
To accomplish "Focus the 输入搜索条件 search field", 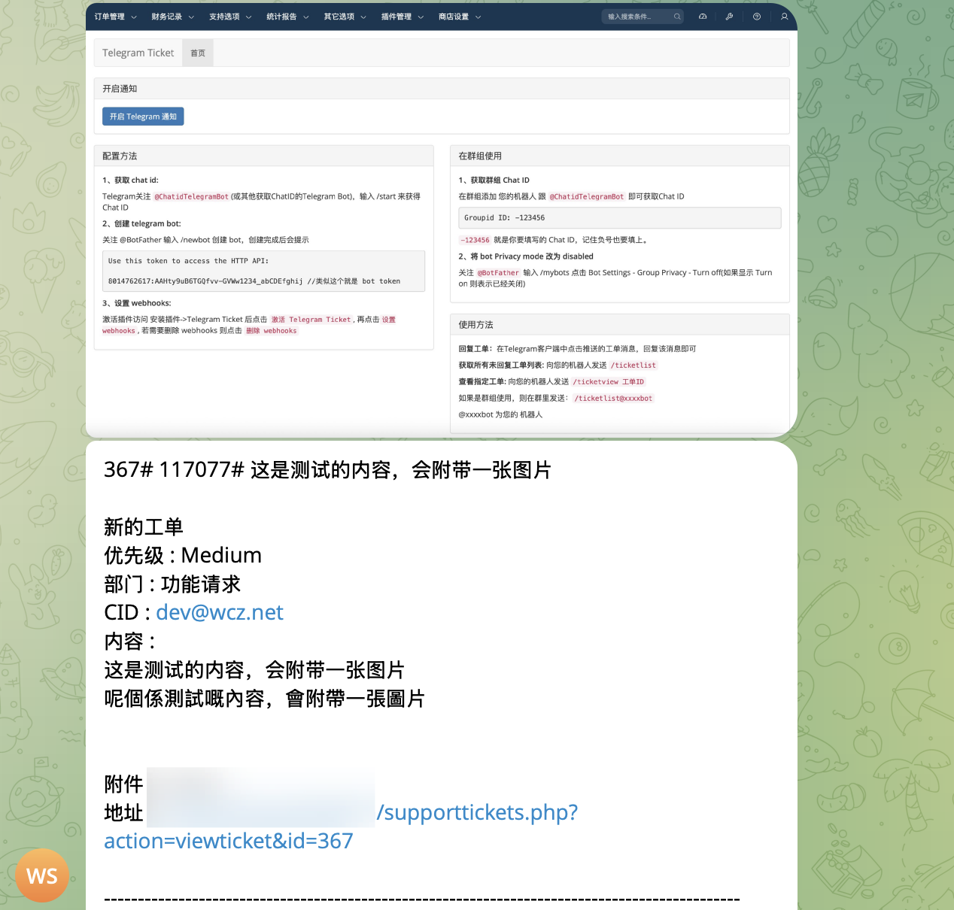I will [638, 17].
